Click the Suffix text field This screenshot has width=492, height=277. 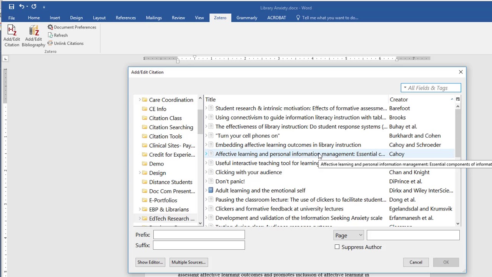pyautogui.click(x=199, y=245)
